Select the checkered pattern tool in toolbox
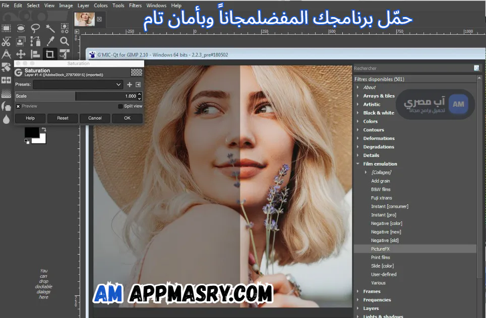This screenshot has height=318, width=486. click(6, 94)
